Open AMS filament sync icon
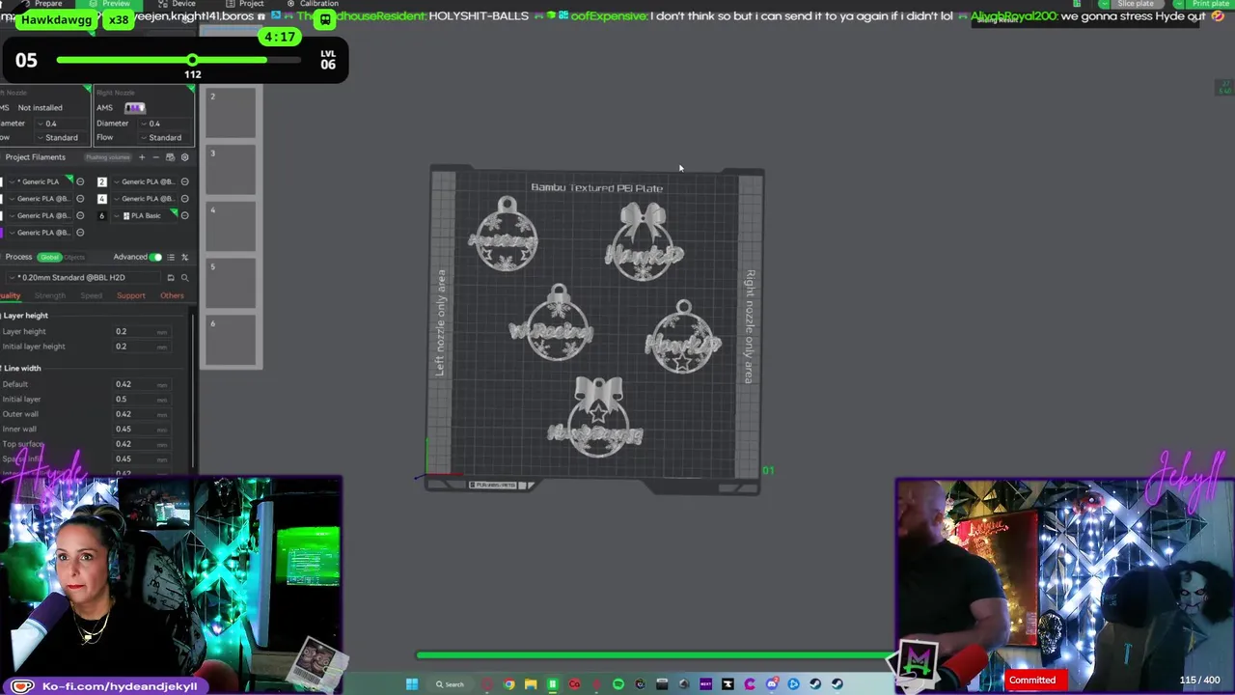Viewport: 1235px width, 695px height. pos(170,157)
